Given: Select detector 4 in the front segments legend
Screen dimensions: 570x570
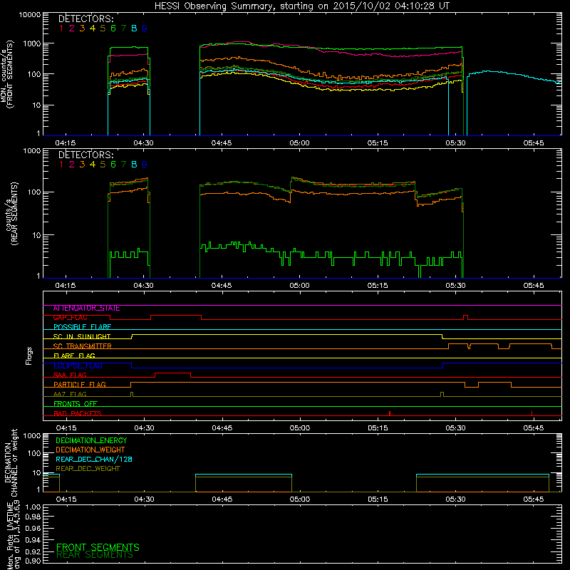Looking at the screenshot, I should (x=93, y=28).
